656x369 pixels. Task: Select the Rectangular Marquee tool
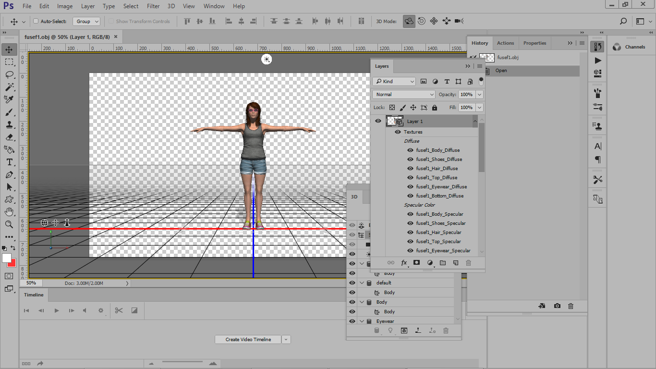pyautogui.click(x=9, y=62)
